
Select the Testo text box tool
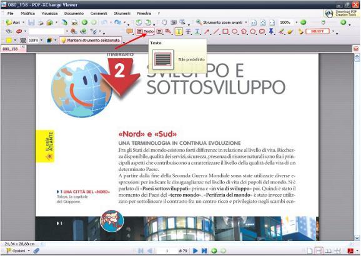(x=145, y=31)
